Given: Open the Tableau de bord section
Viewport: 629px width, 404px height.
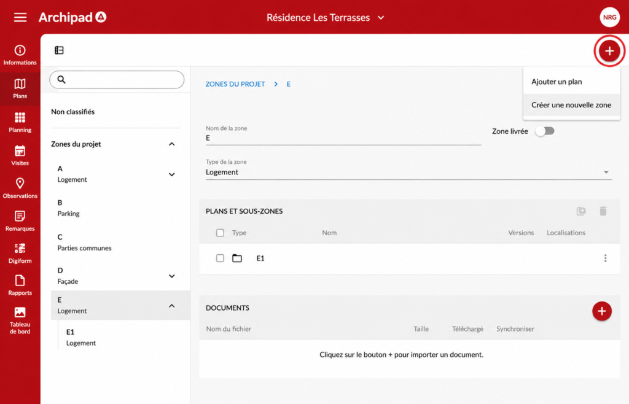Looking at the screenshot, I should (x=20, y=320).
